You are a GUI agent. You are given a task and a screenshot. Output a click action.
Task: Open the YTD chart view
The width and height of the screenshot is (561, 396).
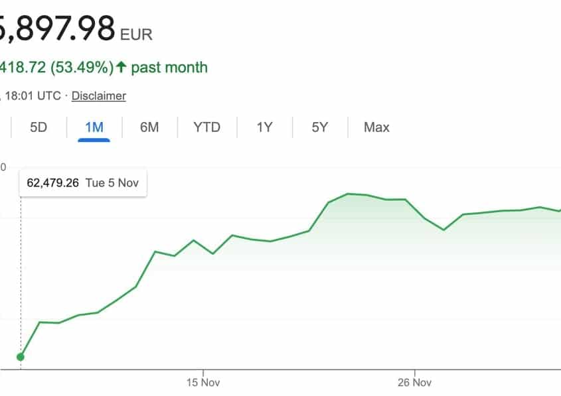[x=206, y=127]
